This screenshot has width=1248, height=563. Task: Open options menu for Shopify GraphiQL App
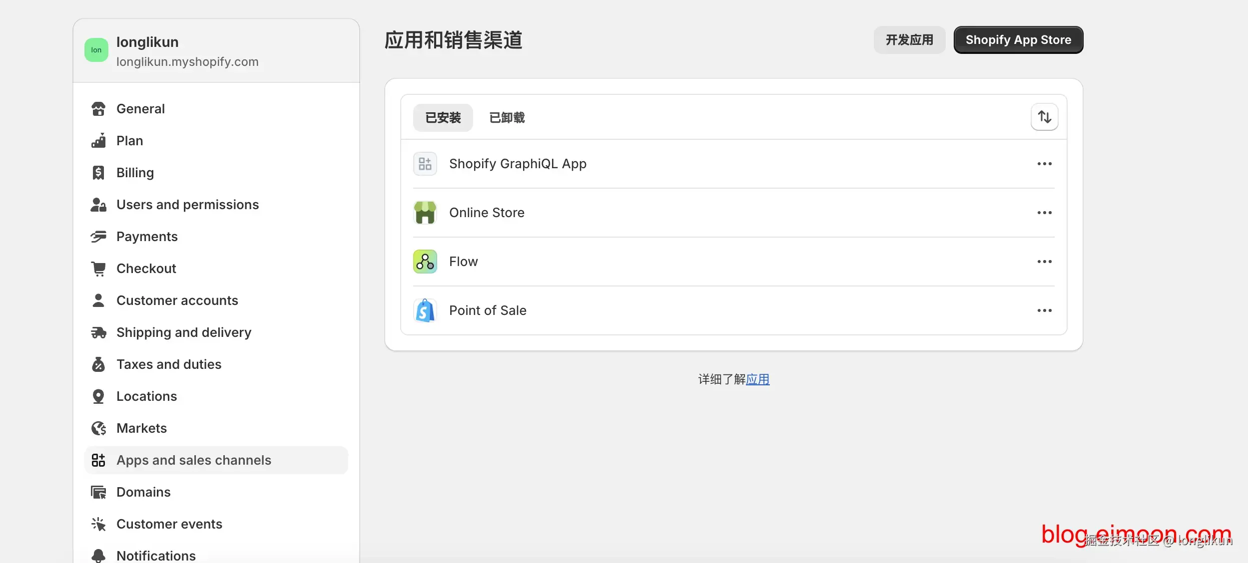1045,163
